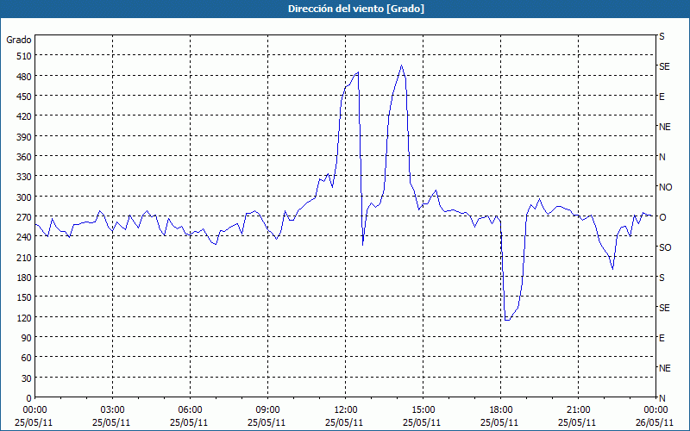Click the 240 y-axis tick label
690x431 pixels.
point(24,237)
